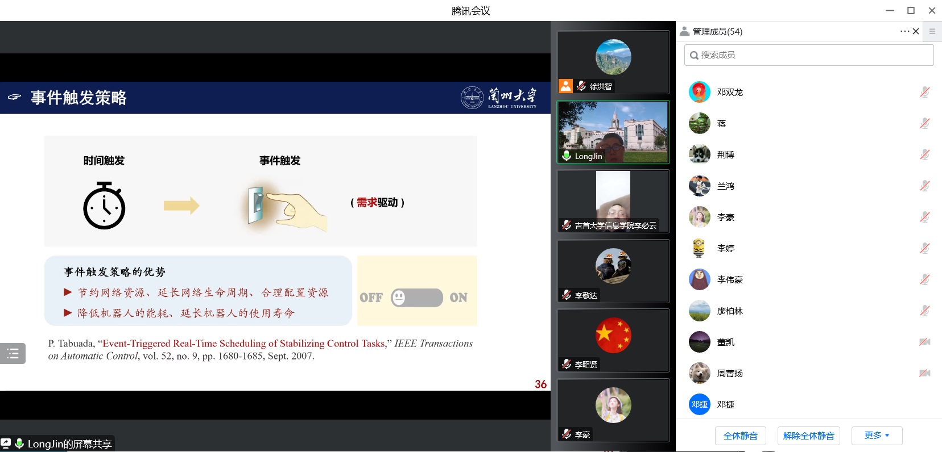942x452 pixels.
Task: Select 李敬达's video thumbnail
Action: point(613,271)
